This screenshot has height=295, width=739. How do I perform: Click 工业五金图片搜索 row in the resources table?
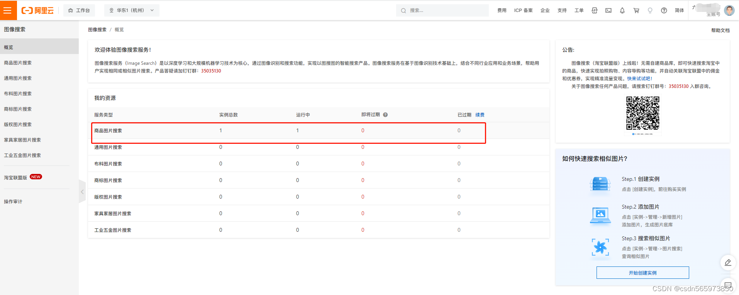point(319,230)
